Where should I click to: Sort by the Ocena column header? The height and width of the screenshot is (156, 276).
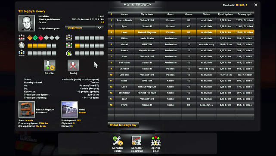click(x=189, y=14)
